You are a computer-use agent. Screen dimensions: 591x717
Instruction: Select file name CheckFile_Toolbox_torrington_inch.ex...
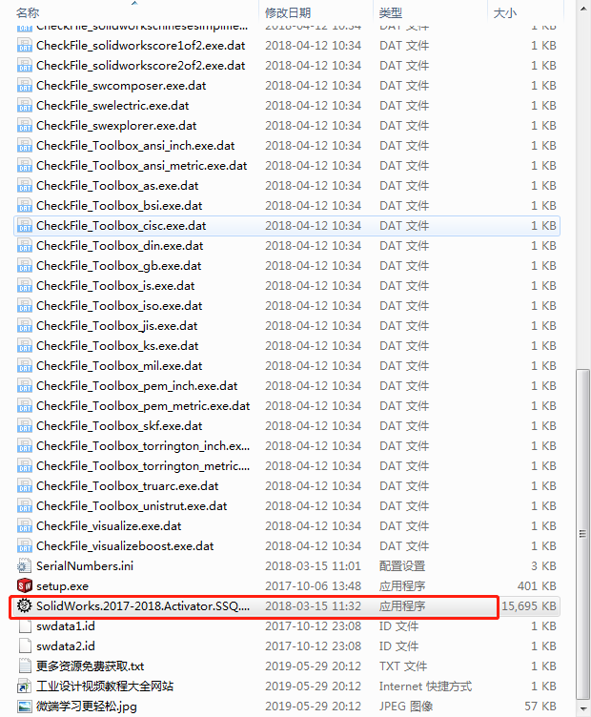pos(143,446)
